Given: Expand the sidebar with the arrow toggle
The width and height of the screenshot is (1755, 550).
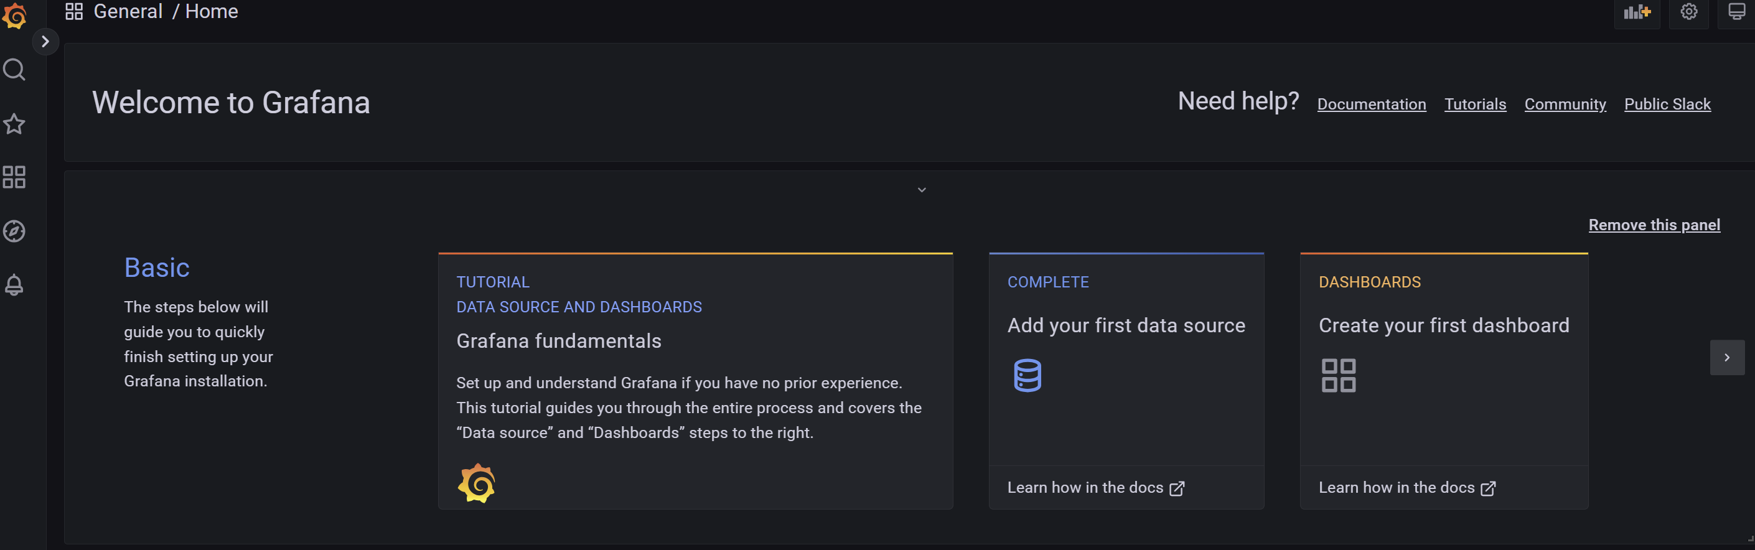Looking at the screenshot, I should click(x=45, y=42).
